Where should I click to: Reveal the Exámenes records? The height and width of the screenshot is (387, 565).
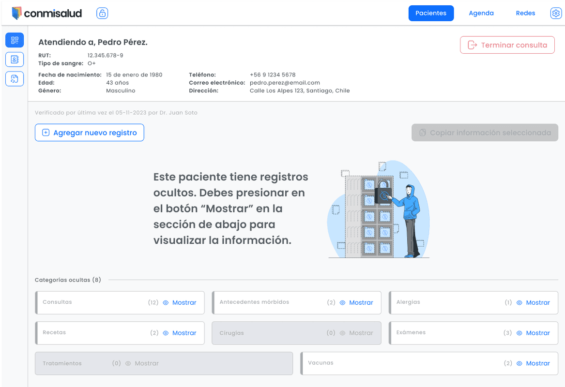point(534,333)
